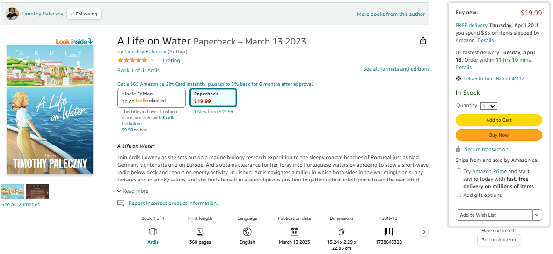This screenshot has height=254, width=553.
Task: Open the Book 1 of 1: Ardis link
Action: pos(138,70)
